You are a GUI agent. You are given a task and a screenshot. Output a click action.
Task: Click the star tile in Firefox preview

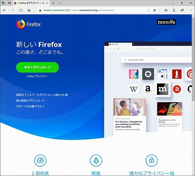pyautogui.click(x=148, y=74)
